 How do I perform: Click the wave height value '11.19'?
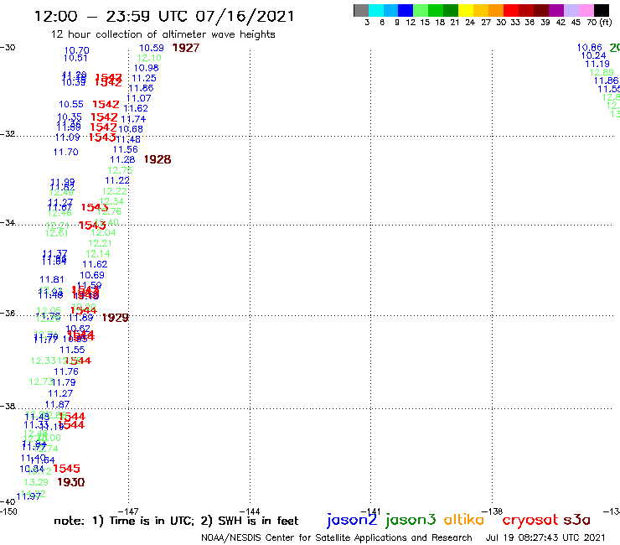coord(597,64)
